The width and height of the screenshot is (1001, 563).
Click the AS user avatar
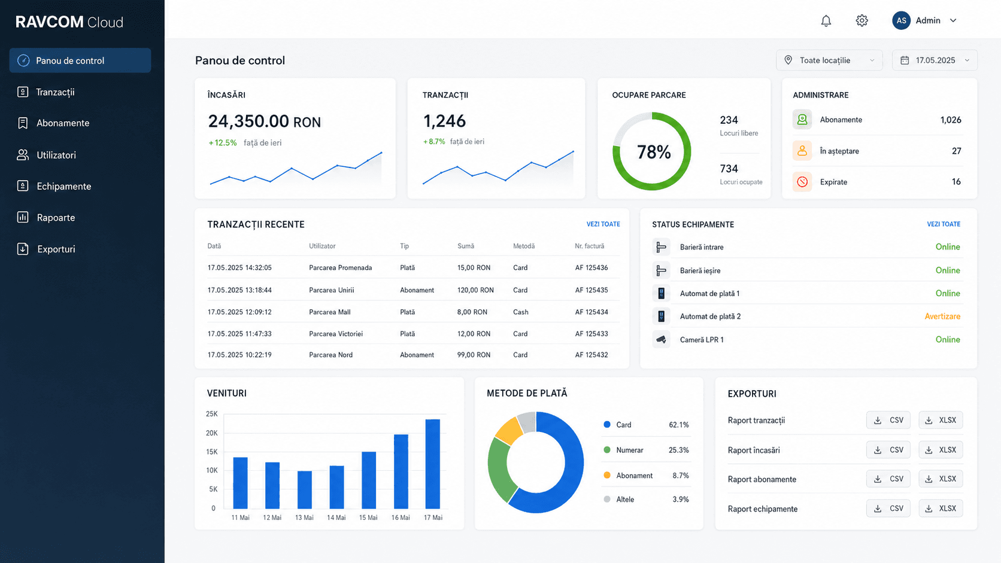coord(901,20)
